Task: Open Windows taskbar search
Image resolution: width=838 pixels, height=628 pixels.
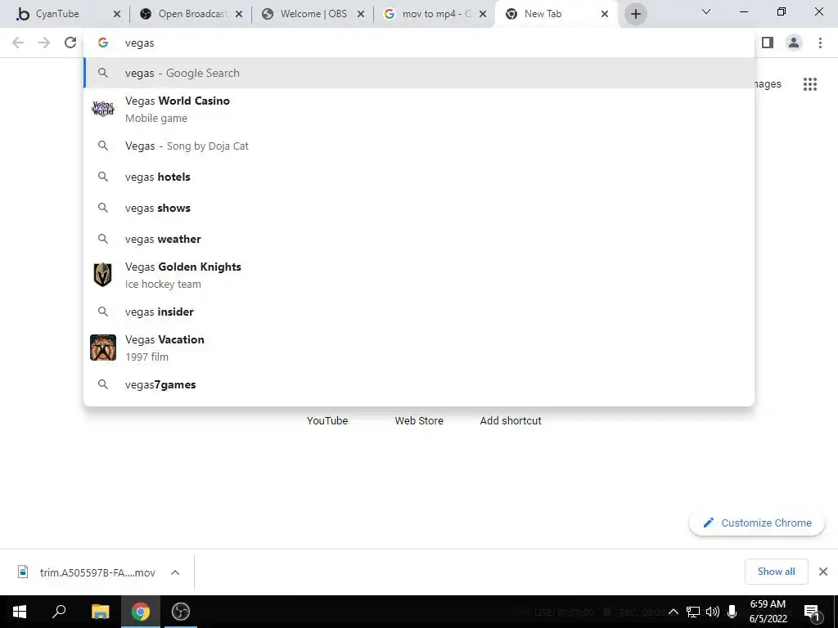Action: [59, 612]
